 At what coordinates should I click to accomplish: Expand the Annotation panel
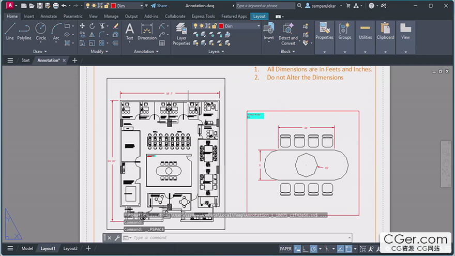(x=146, y=51)
